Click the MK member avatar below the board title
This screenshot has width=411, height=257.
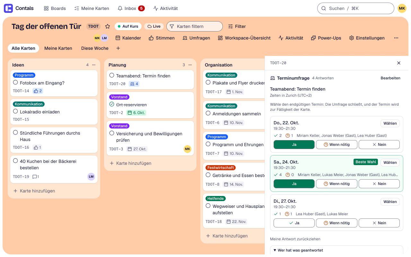[x=97, y=38]
